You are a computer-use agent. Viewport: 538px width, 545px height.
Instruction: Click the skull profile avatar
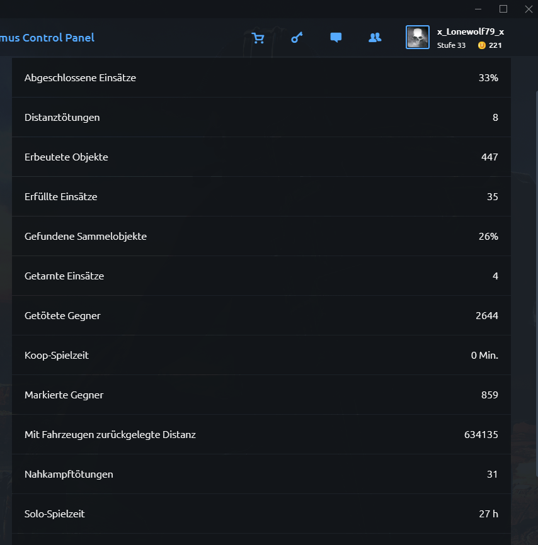(x=418, y=37)
